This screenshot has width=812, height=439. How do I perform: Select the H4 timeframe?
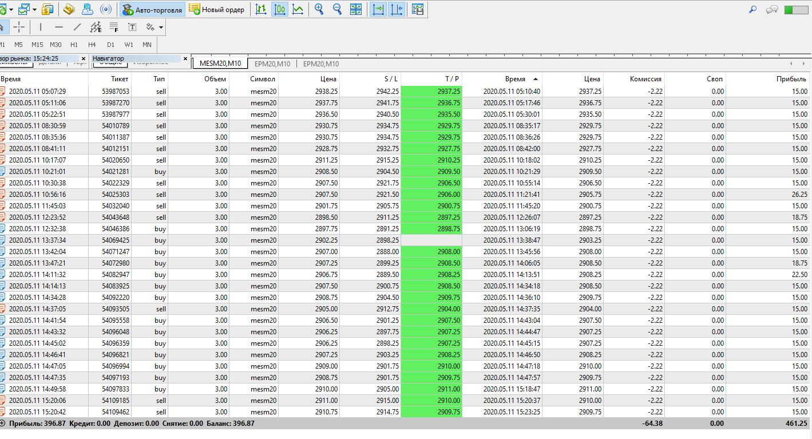pyautogui.click(x=92, y=45)
